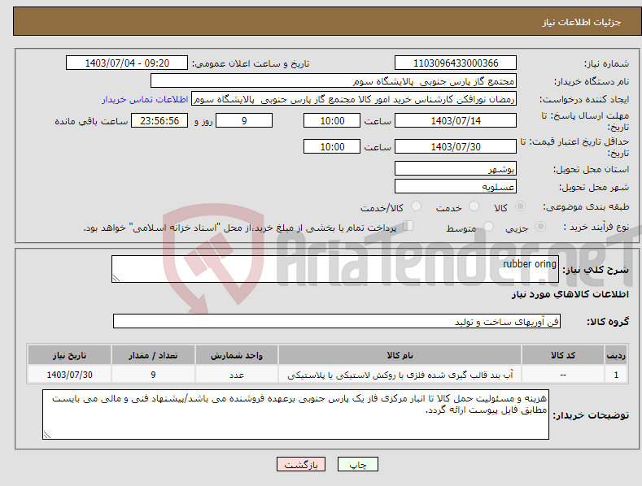
Task: Click the quantity cell 9 in table
Action: tap(153, 375)
